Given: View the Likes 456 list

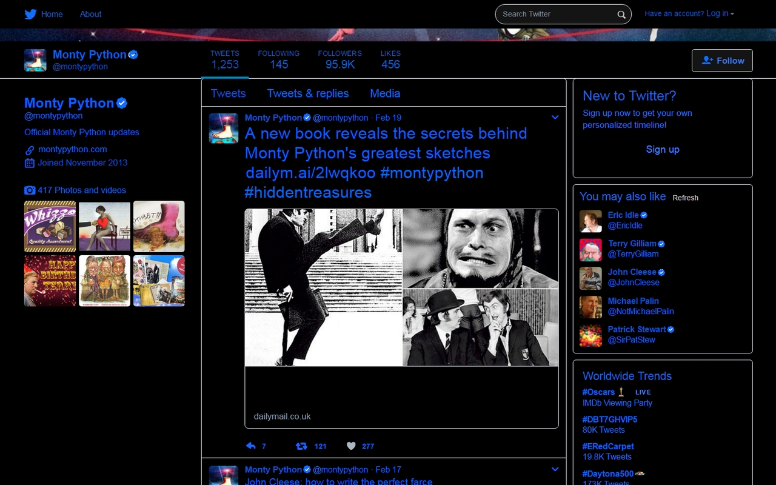Looking at the screenshot, I should click(390, 60).
